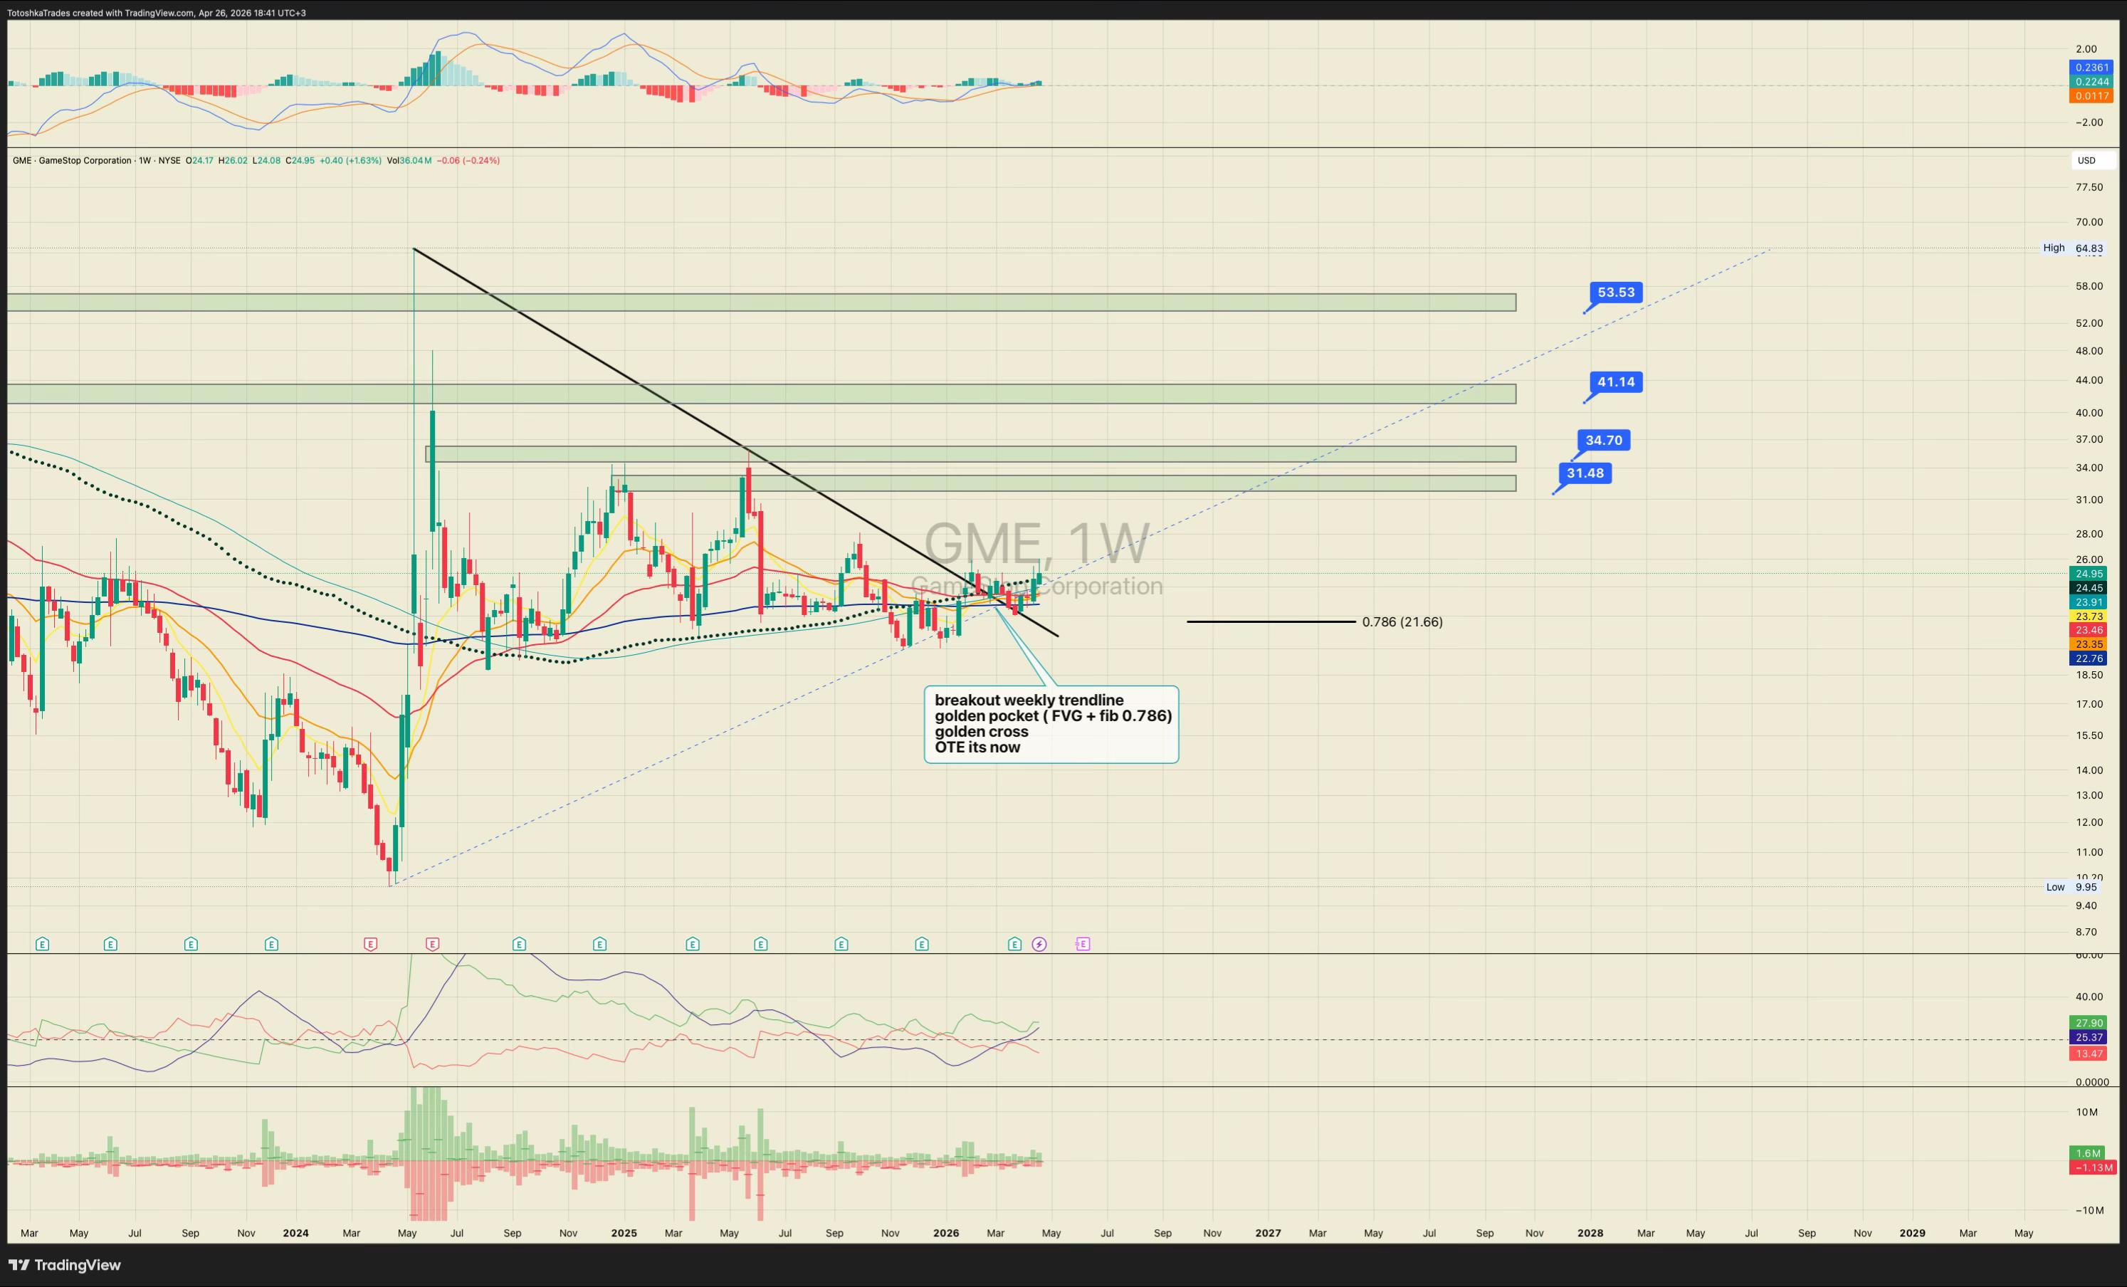
Task: Select the 0.0000 indicator scale label
Action: (2091, 1083)
